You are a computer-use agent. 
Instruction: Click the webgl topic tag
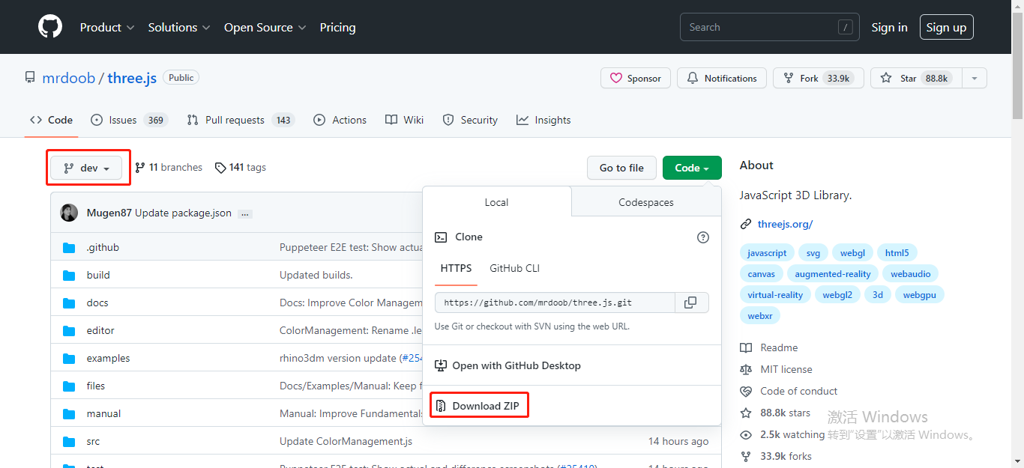(x=852, y=253)
